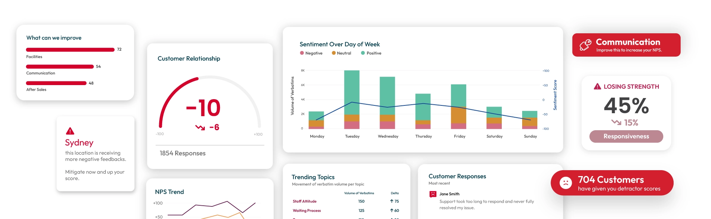Toggle the Positive legend item
The height and width of the screenshot is (219, 711).
point(371,53)
